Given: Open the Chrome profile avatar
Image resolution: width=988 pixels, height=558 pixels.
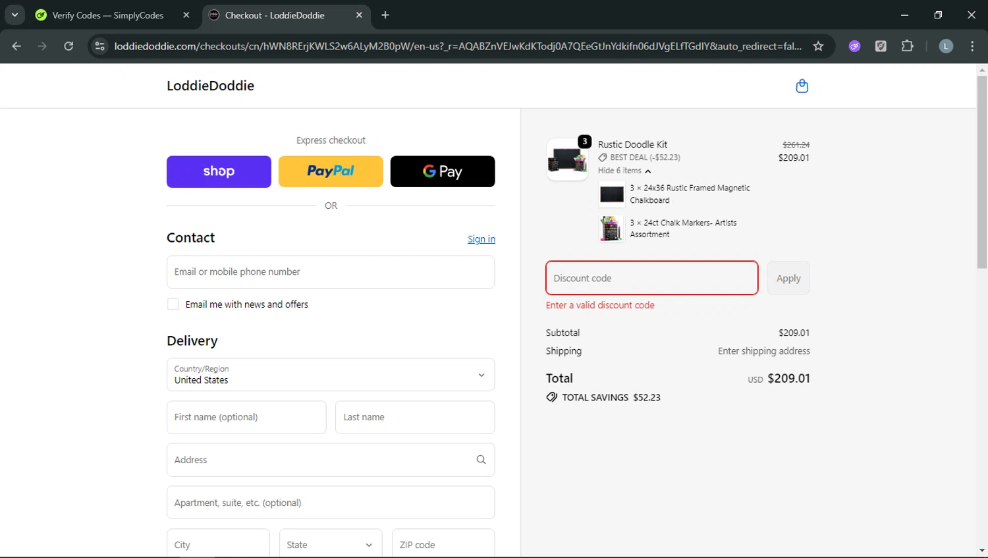Looking at the screenshot, I should (946, 46).
